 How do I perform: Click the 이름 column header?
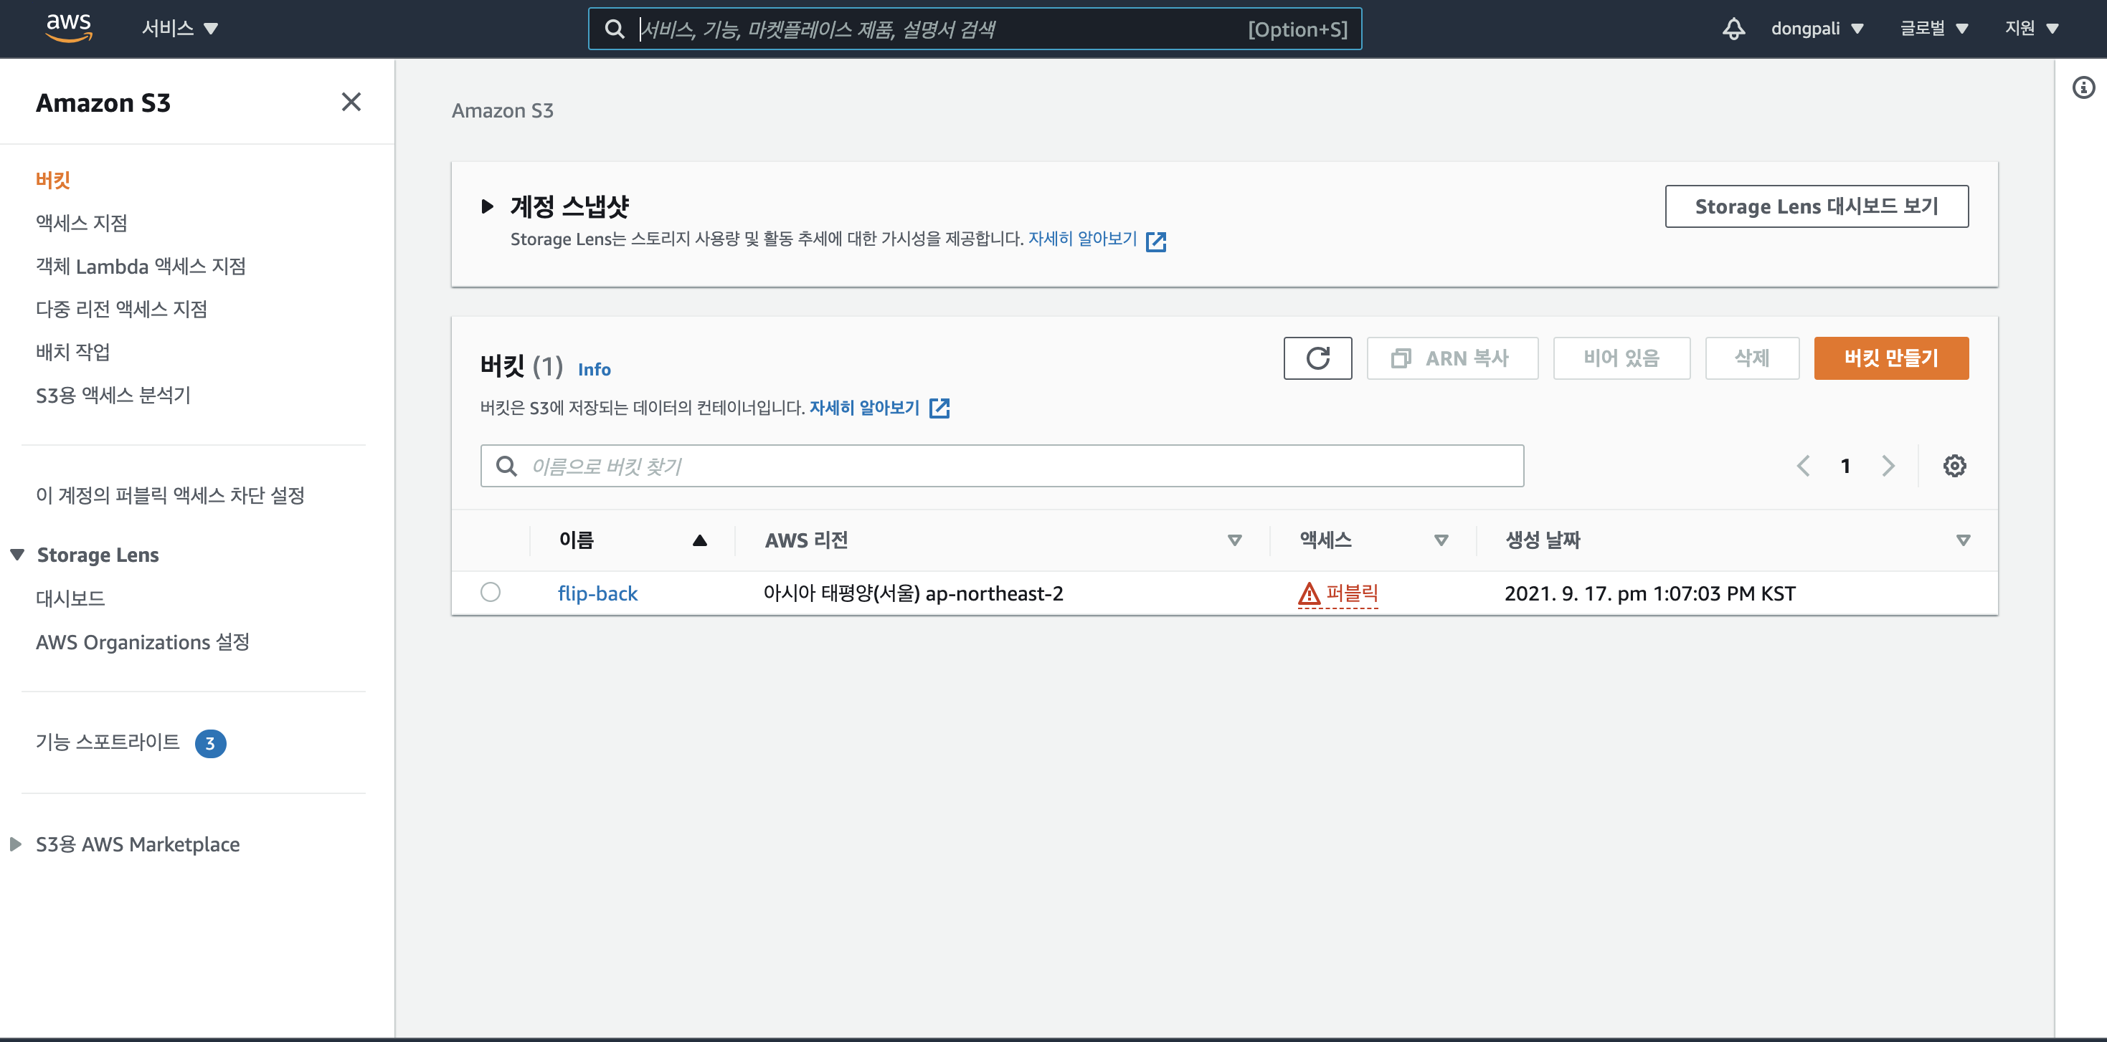coord(576,540)
